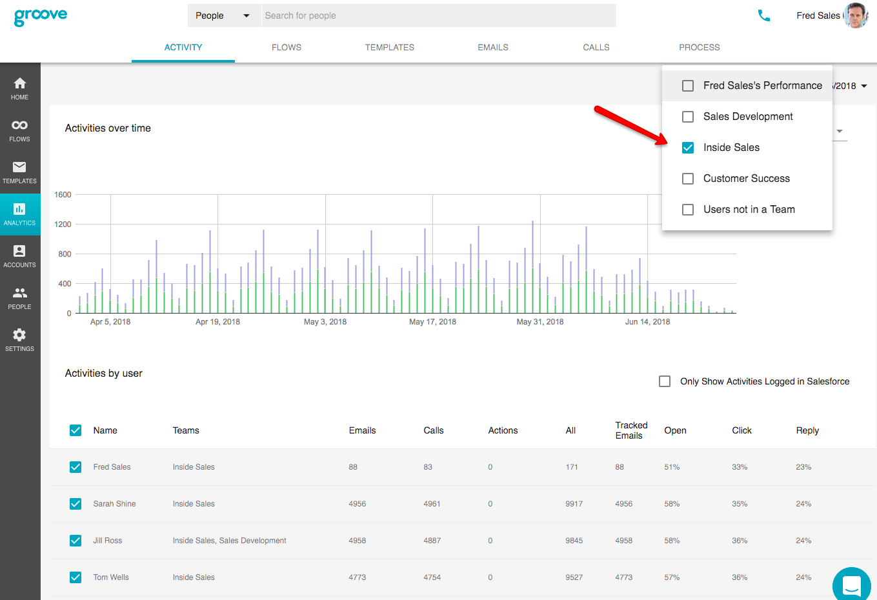
Task: Click the Search for people field
Action: click(x=439, y=15)
